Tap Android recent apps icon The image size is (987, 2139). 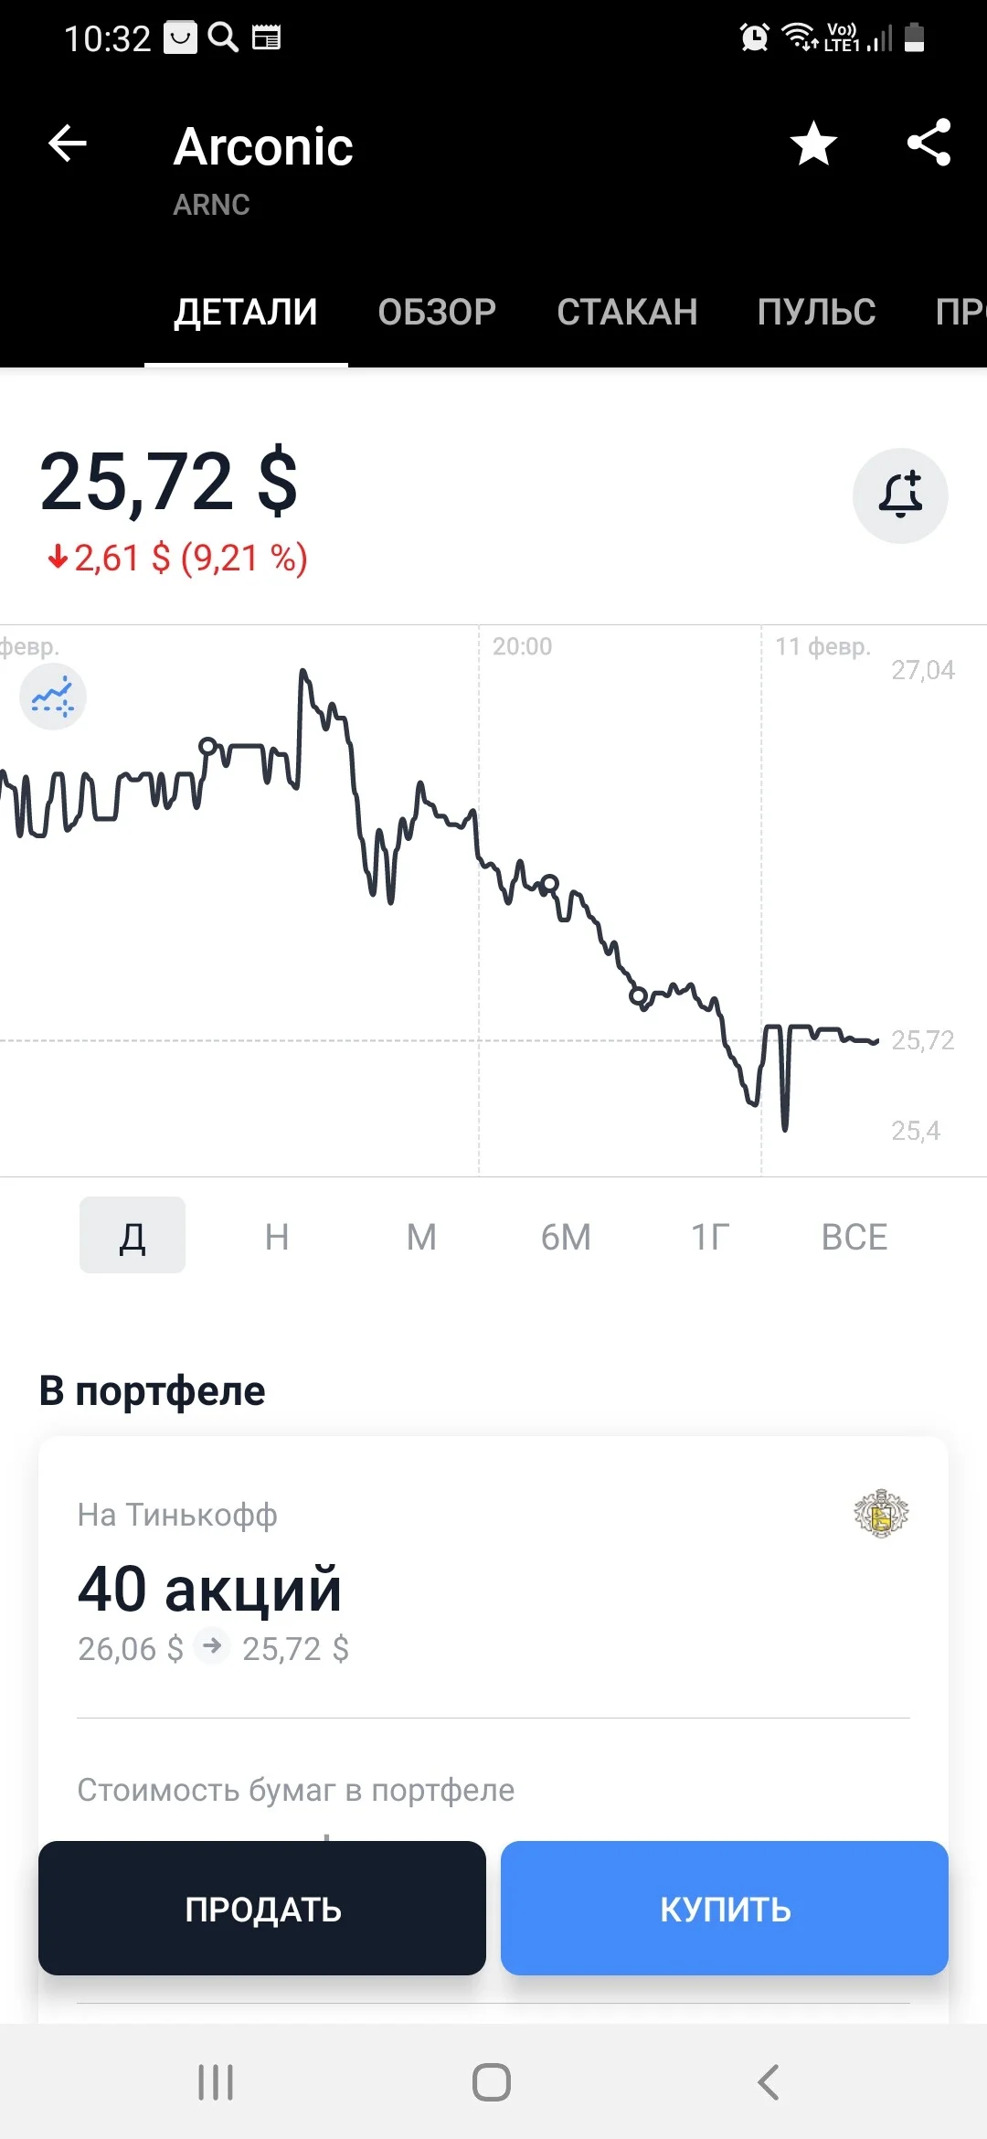pyautogui.click(x=216, y=2082)
